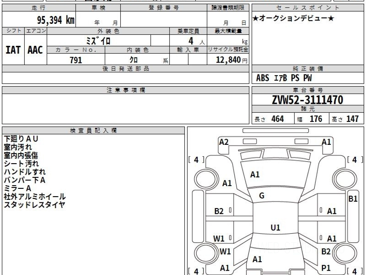Click the B2 mark on the front door
The image size is (366, 275).
pos(219,211)
